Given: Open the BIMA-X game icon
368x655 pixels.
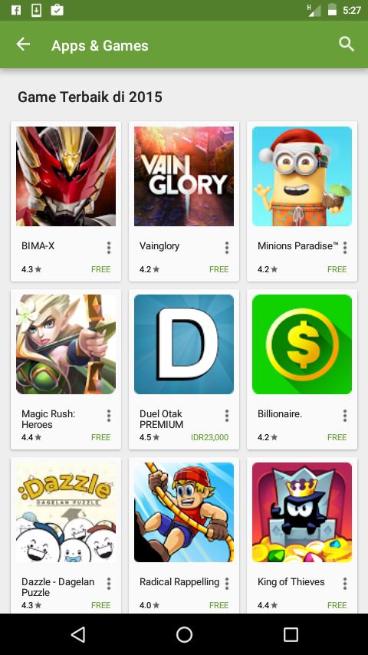Looking at the screenshot, I should coord(66,176).
